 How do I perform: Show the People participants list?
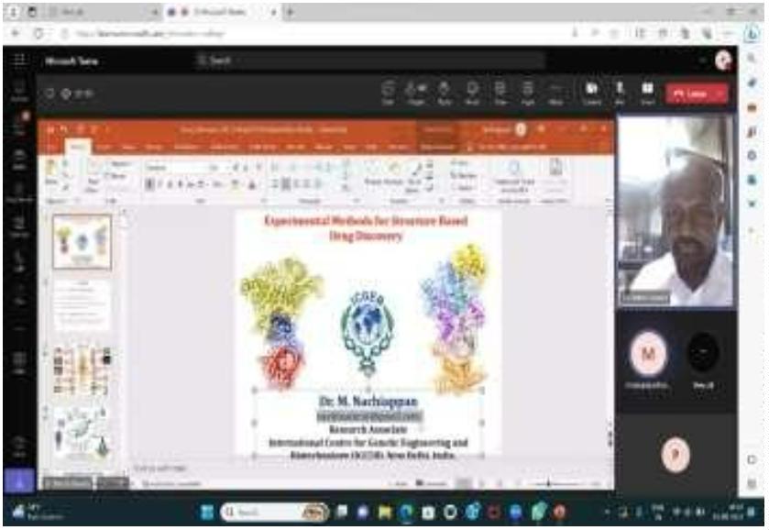click(417, 94)
